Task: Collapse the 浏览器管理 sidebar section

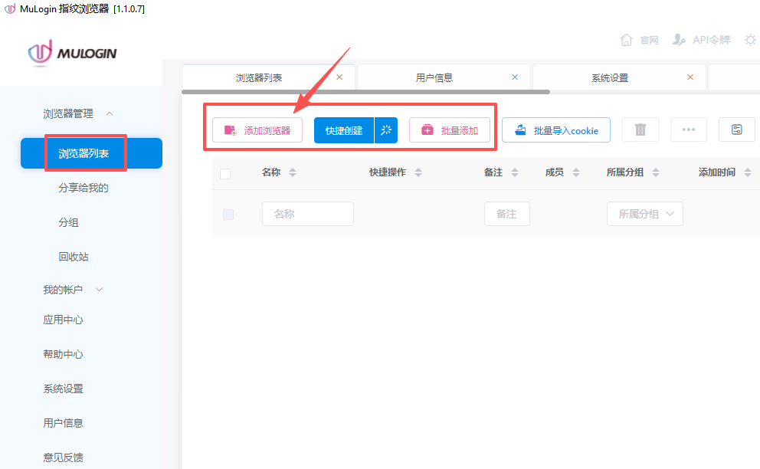Action: (x=110, y=113)
